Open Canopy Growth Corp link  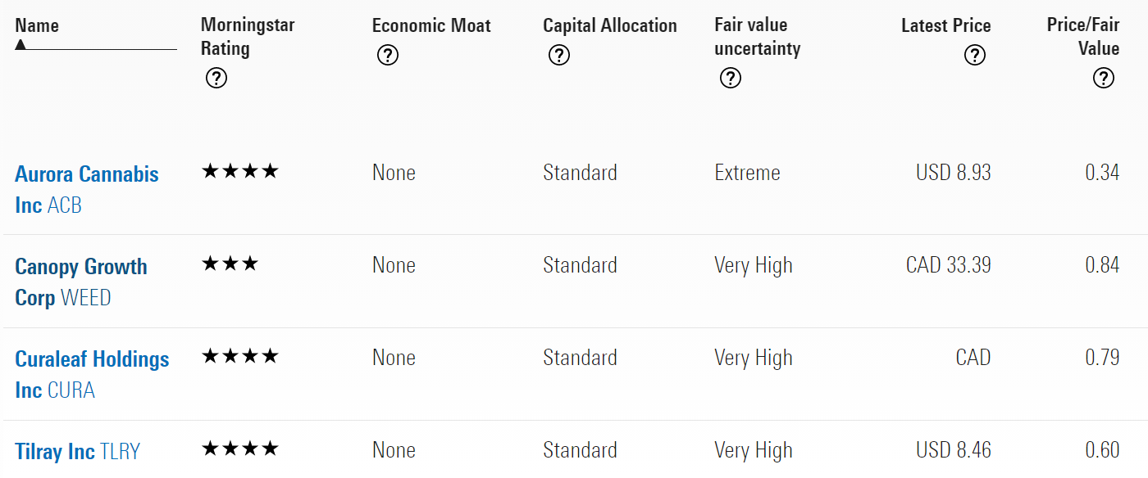(x=81, y=282)
